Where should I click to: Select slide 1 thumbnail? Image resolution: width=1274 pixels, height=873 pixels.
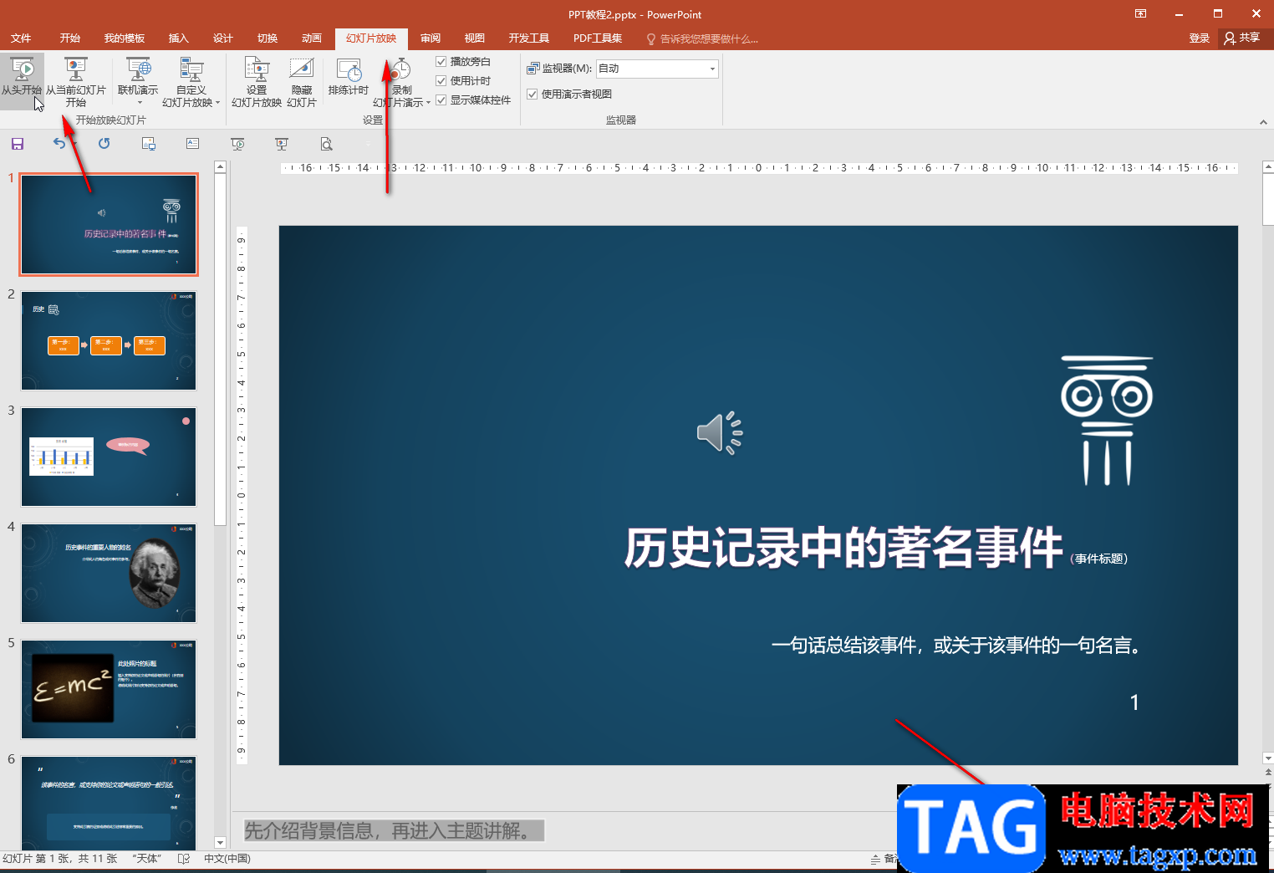(x=109, y=224)
